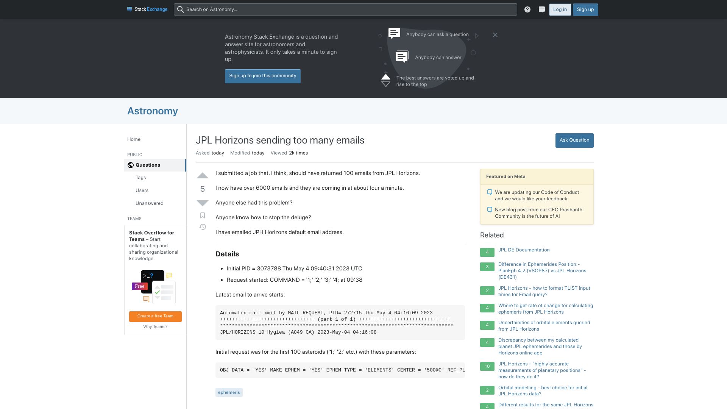Image resolution: width=727 pixels, height=409 pixels.
Task: Select Questions in the sidebar
Action: click(155, 165)
